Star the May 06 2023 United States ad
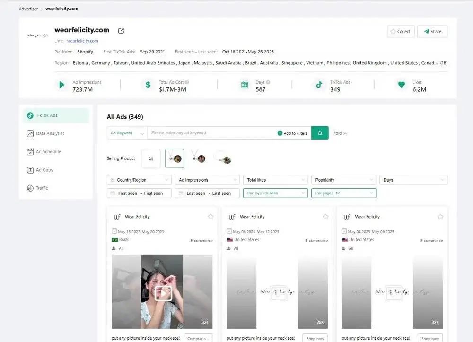 (x=325, y=217)
